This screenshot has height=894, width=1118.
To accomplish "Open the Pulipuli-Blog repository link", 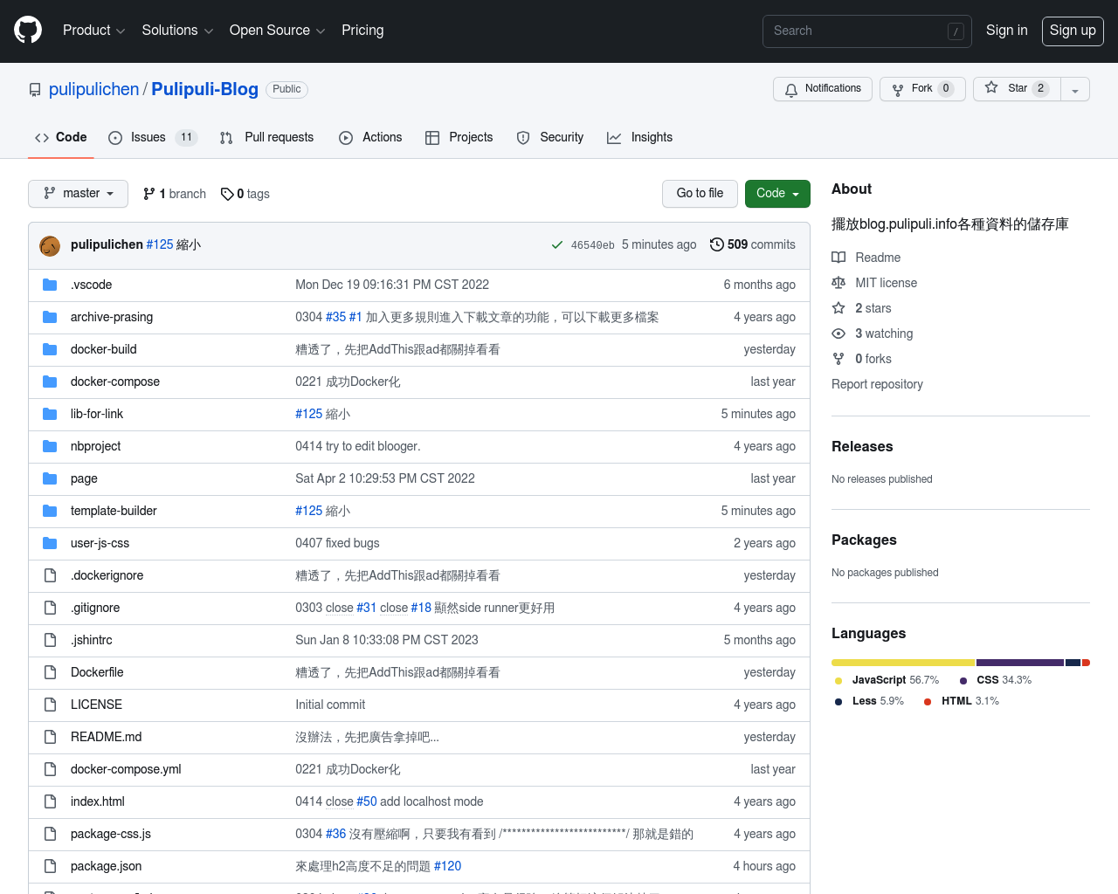I will pyautogui.click(x=204, y=89).
